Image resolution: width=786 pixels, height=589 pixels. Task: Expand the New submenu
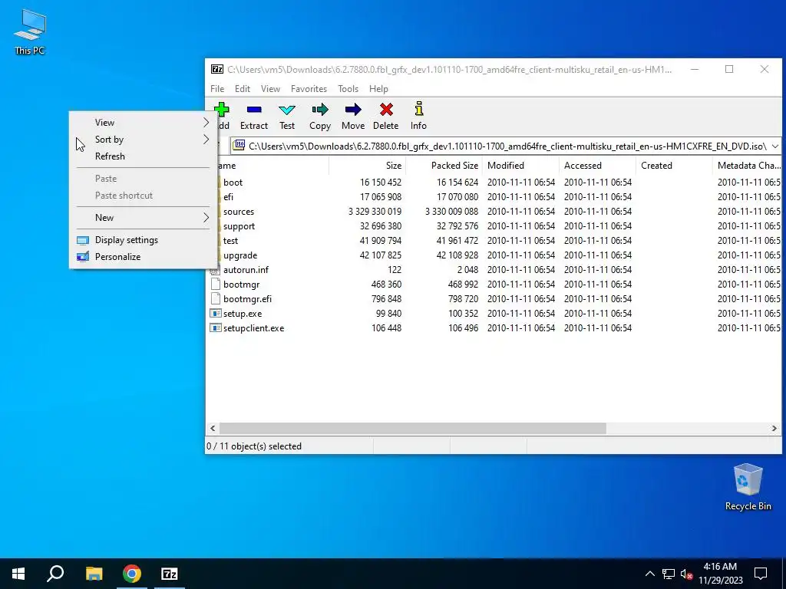pyautogui.click(x=143, y=217)
